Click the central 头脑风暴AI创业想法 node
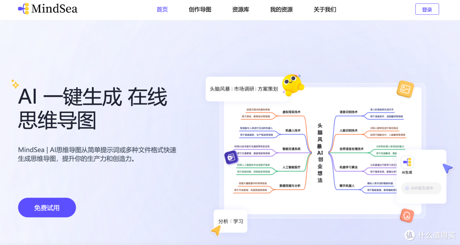 [320, 153]
